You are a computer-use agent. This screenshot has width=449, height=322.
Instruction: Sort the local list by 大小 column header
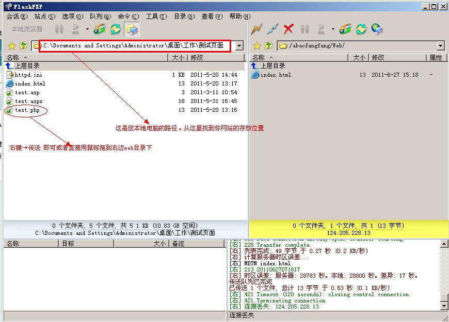(x=178, y=58)
